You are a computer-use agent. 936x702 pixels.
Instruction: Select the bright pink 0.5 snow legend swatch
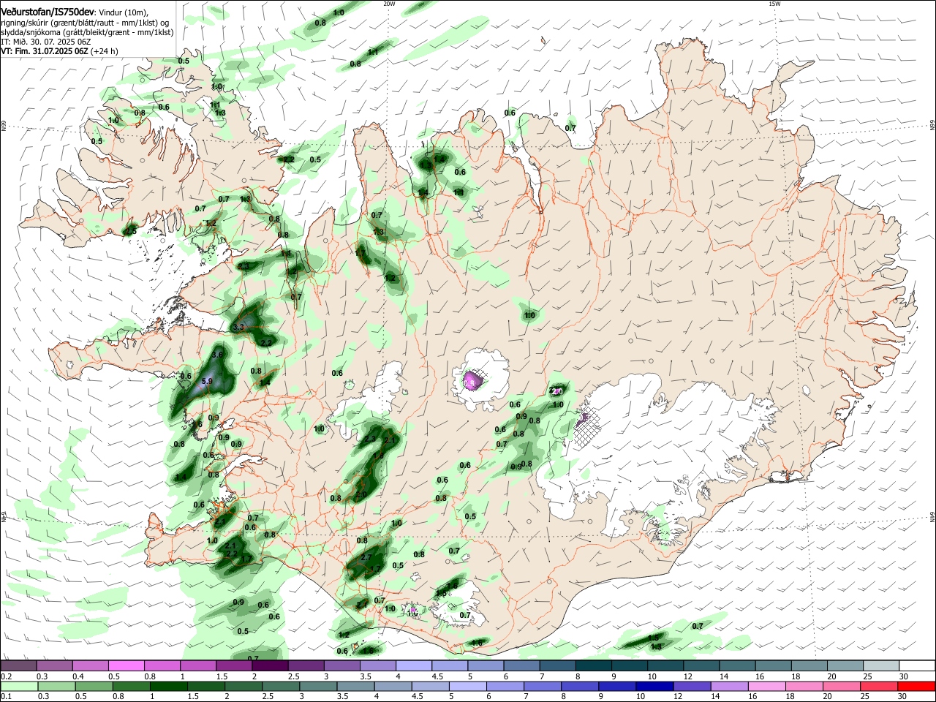[x=126, y=666]
